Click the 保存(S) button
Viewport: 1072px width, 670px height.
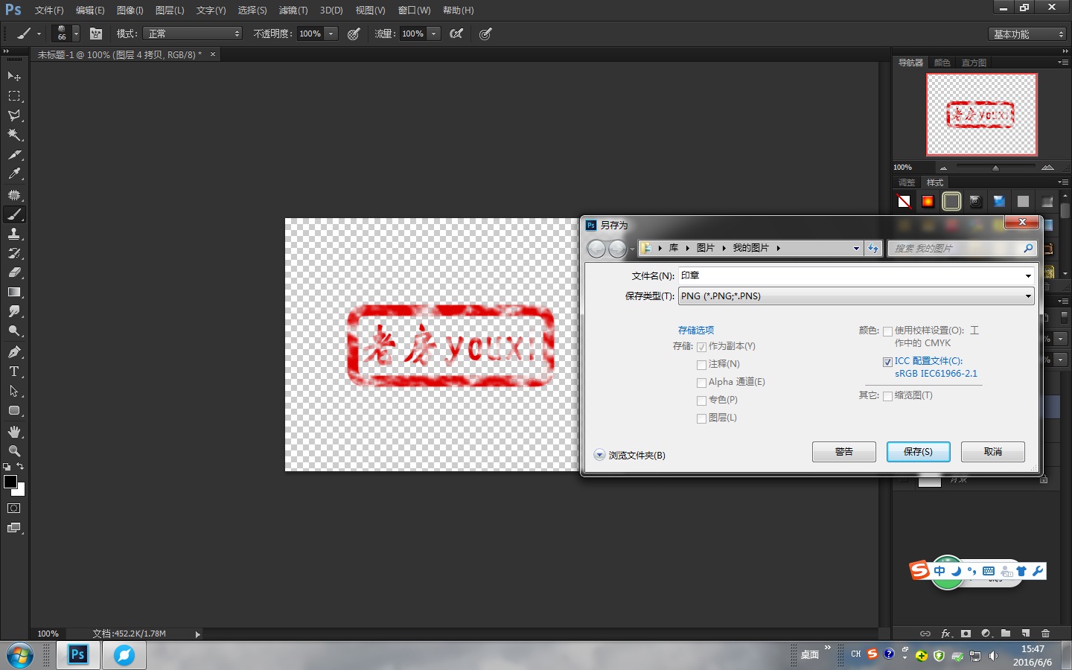tap(918, 452)
